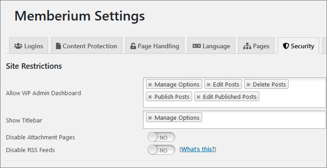The image size is (327, 168).
Task: Open the Page Handling tab
Action: click(155, 46)
